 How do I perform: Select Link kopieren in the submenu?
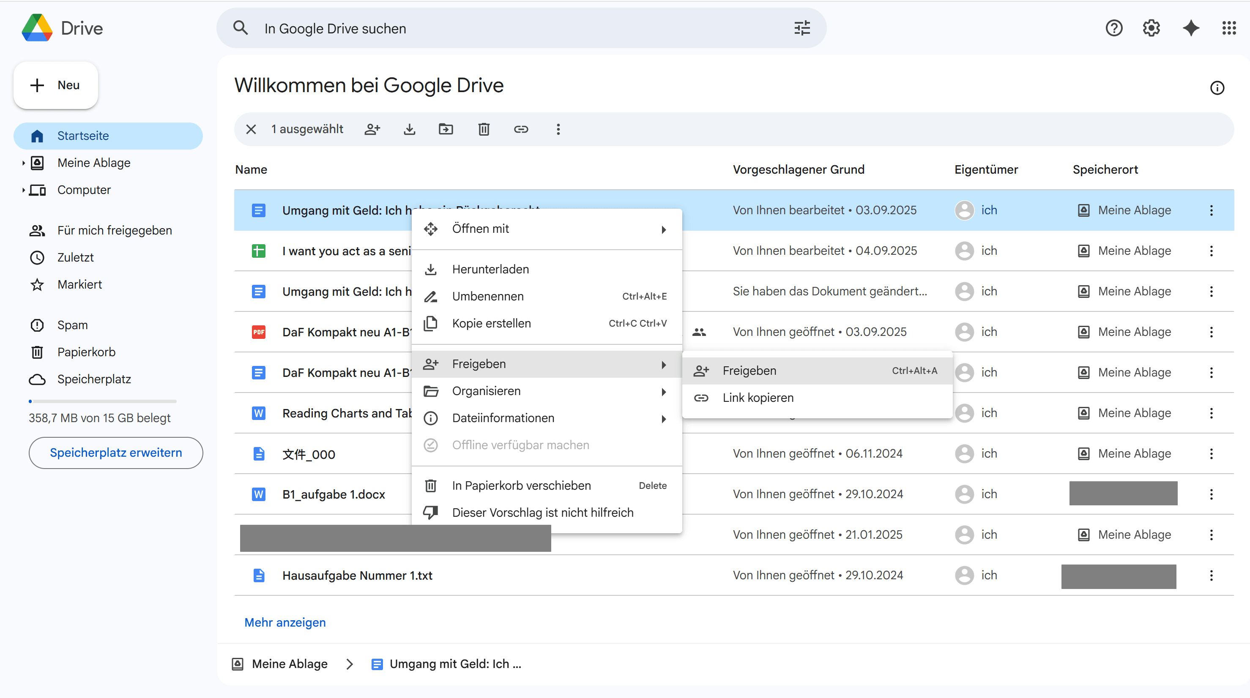point(817,398)
